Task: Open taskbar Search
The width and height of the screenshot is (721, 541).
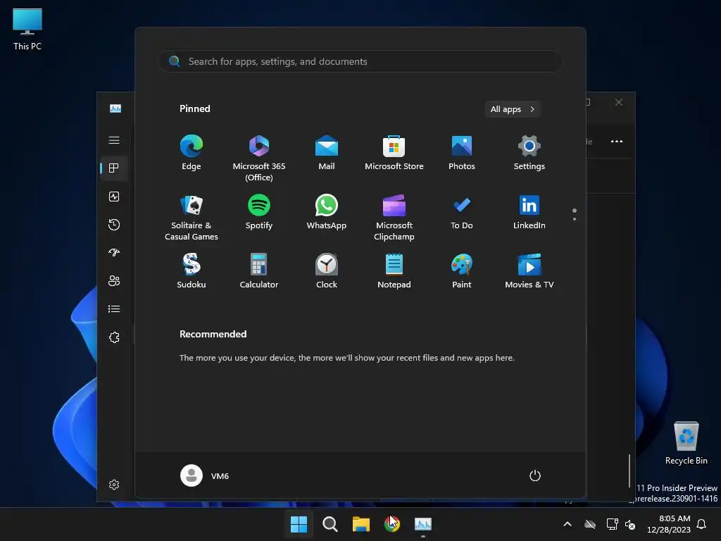Action: 330,524
